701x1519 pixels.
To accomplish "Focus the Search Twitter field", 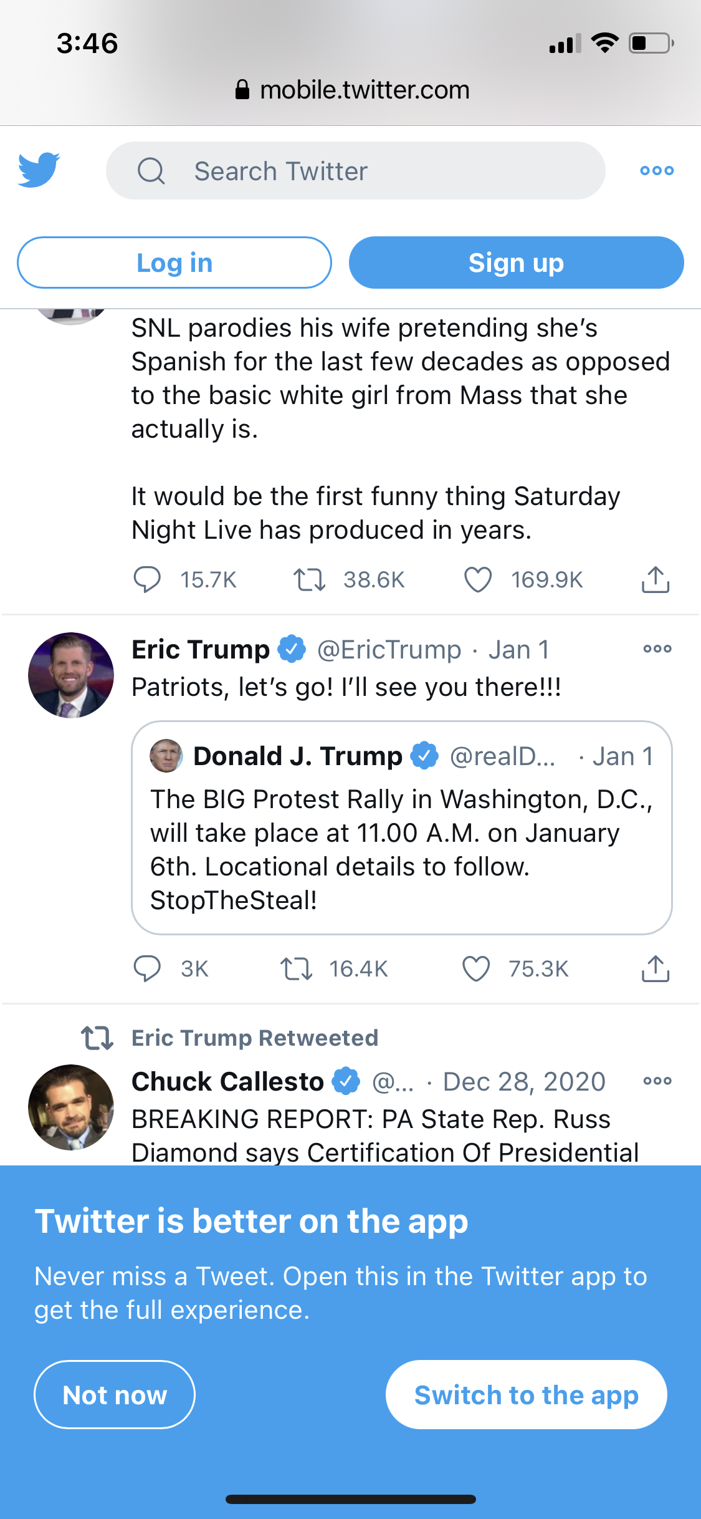I will [x=355, y=171].
